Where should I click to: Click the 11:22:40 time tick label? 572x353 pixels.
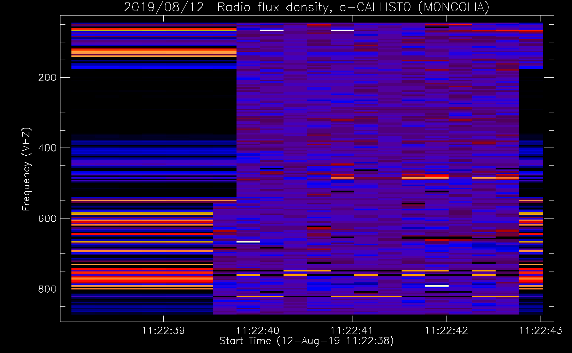click(x=258, y=330)
